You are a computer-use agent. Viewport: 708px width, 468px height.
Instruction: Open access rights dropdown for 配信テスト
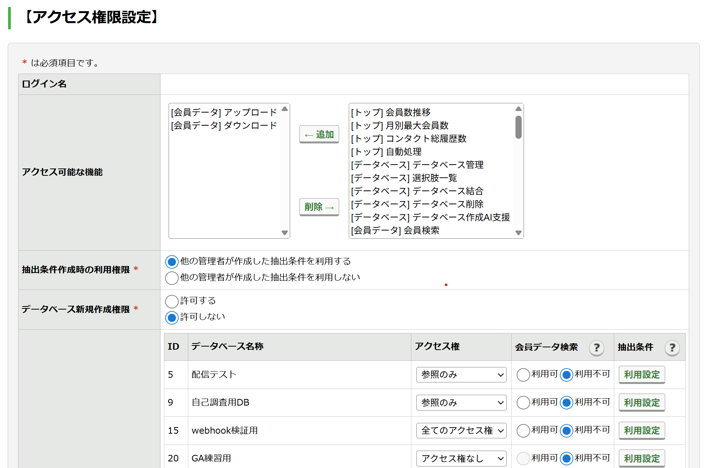pyautogui.click(x=461, y=375)
